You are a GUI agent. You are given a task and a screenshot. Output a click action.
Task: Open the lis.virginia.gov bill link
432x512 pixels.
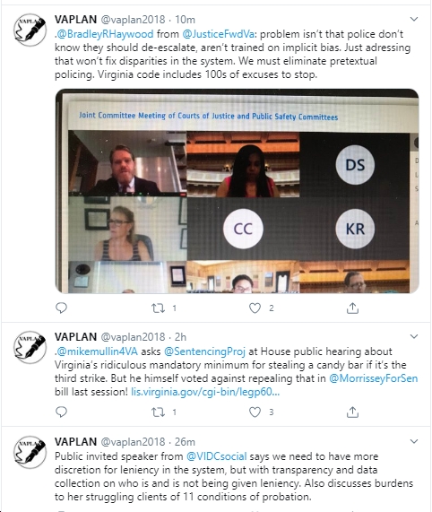(205, 392)
